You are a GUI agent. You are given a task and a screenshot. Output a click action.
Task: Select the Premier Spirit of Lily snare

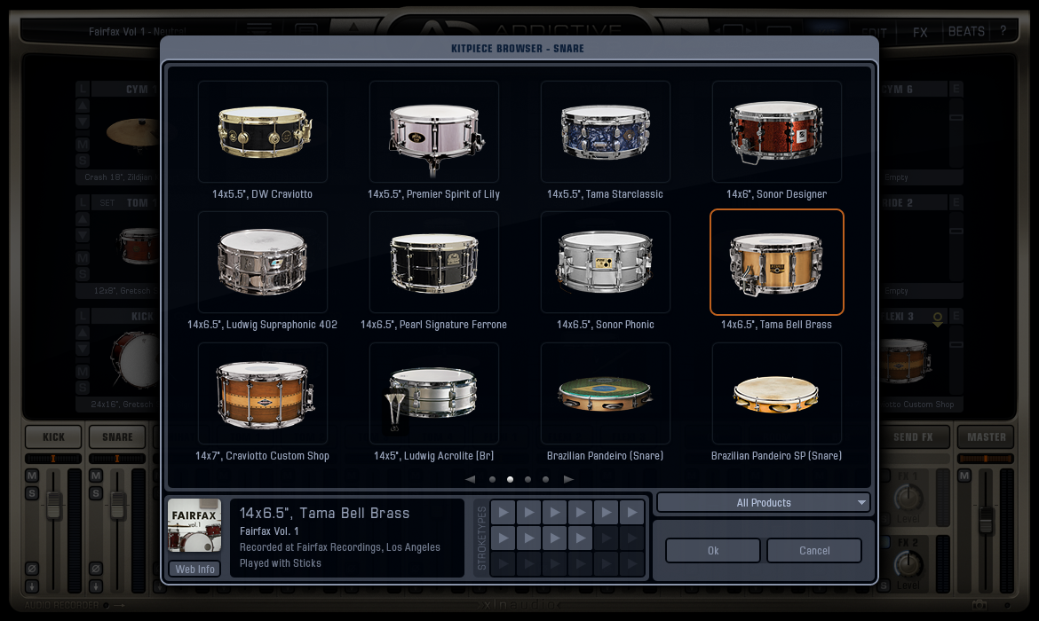[x=434, y=132]
